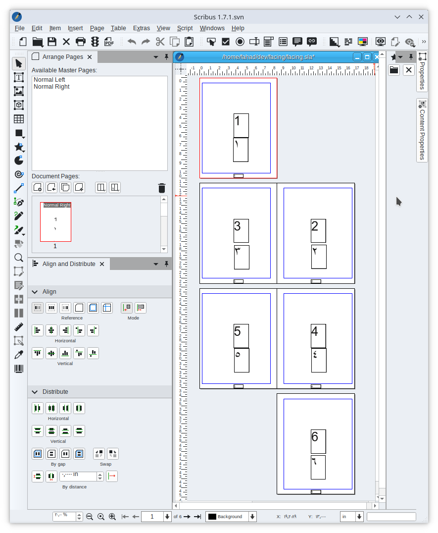Open the Extras menu
This screenshot has width=438, height=533.
tap(141, 28)
